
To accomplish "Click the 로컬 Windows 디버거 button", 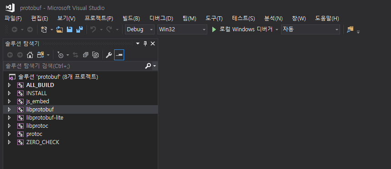I will coord(242,29).
